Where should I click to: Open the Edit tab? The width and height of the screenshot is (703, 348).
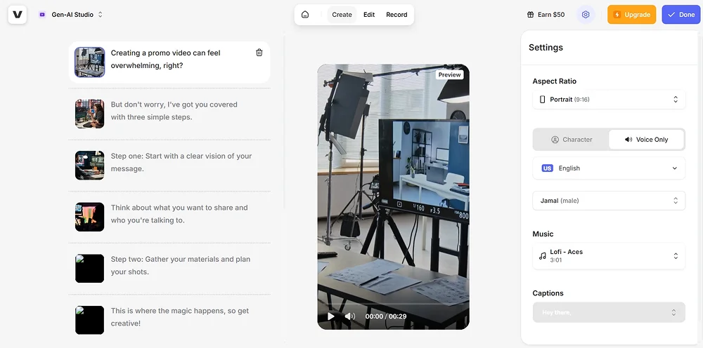click(x=369, y=15)
